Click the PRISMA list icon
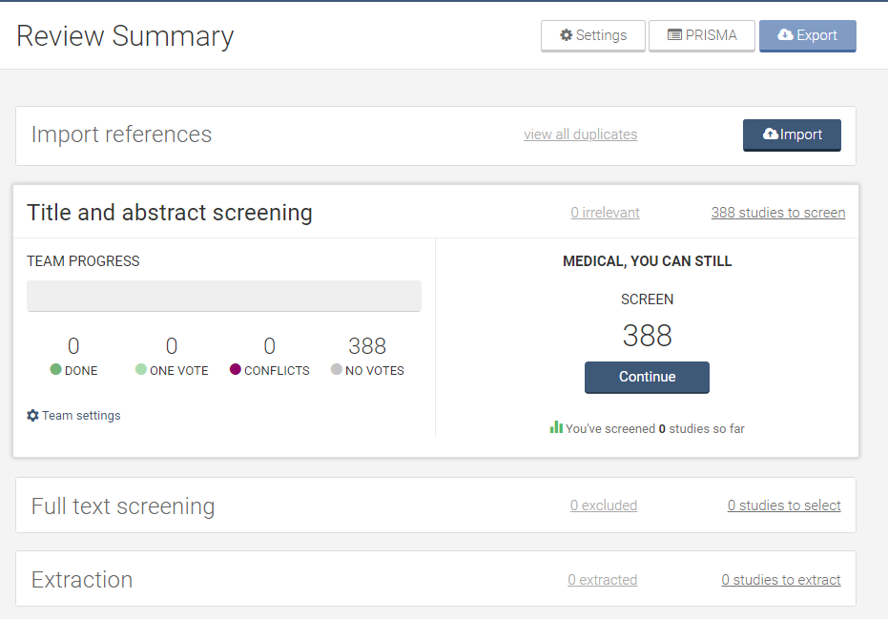The image size is (888, 619). point(674,35)
